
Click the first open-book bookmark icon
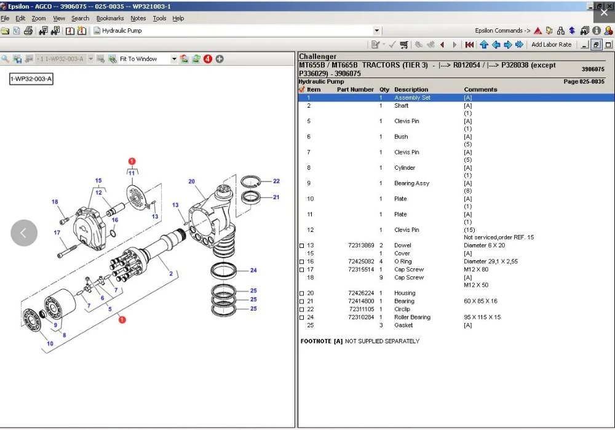pyautogui.click(x=70, y=31)
